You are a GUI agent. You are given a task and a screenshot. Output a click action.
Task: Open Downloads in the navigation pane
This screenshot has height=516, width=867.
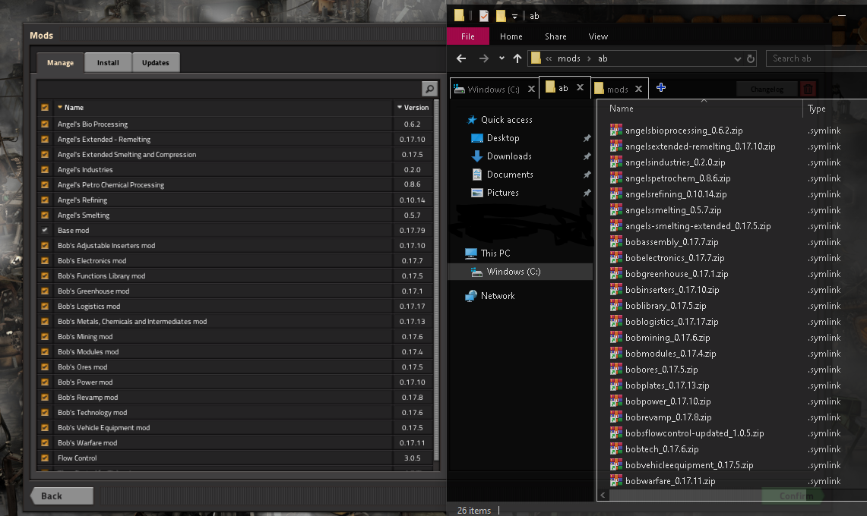click(x=508, y=156)
